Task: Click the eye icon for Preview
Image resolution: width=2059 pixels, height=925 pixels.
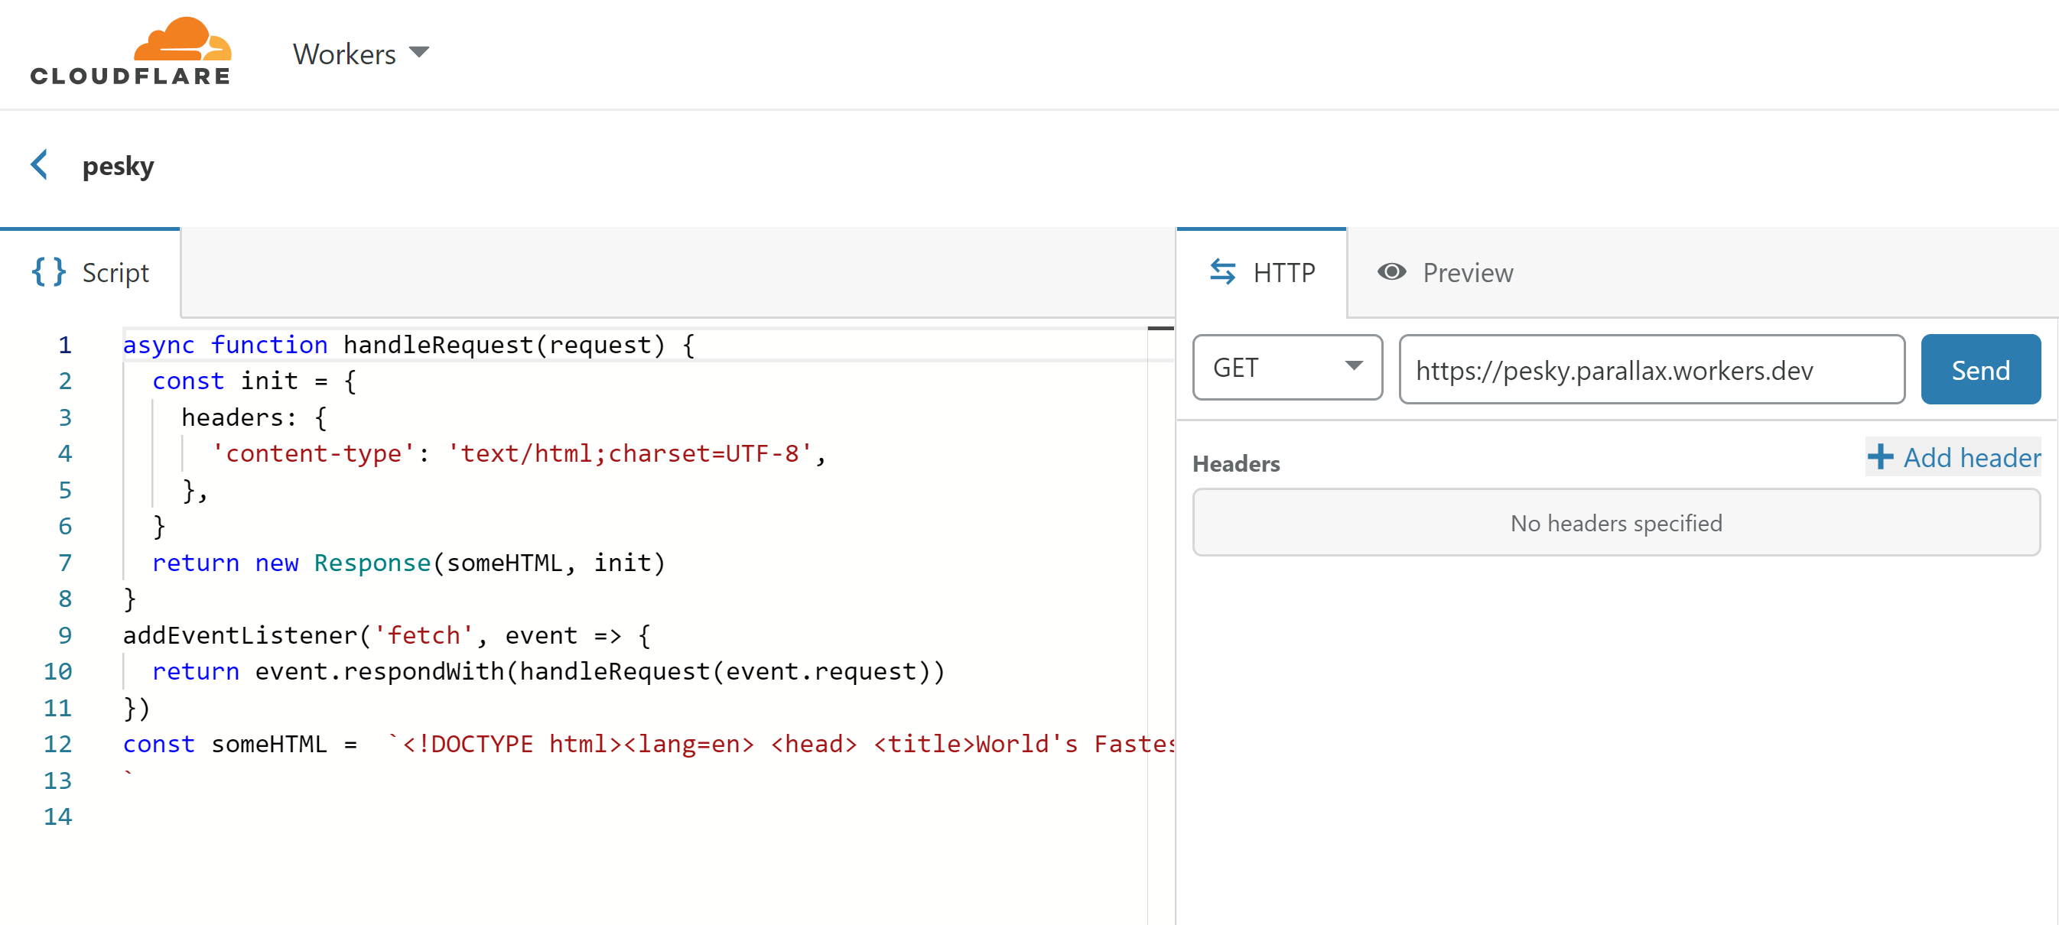Action: pyautogui.click(x=1391, y=272)
